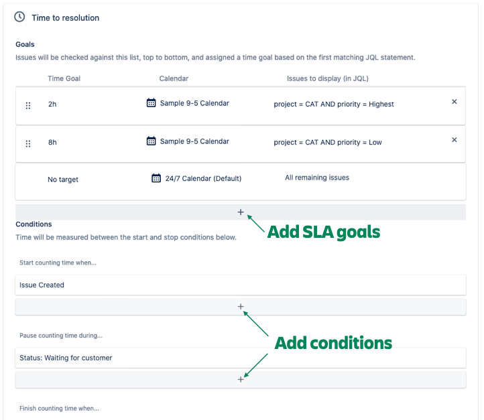Screen dimensions: 484x420
Task: Edit the 2h time goal value
Action: pyautogui.click(x=52, y=104)
